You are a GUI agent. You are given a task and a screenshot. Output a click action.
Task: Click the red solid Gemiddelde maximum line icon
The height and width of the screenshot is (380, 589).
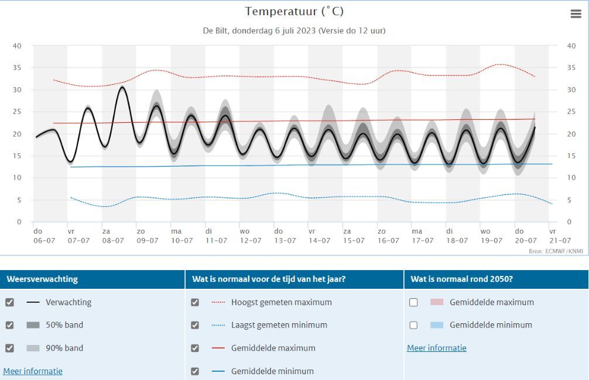218,348
